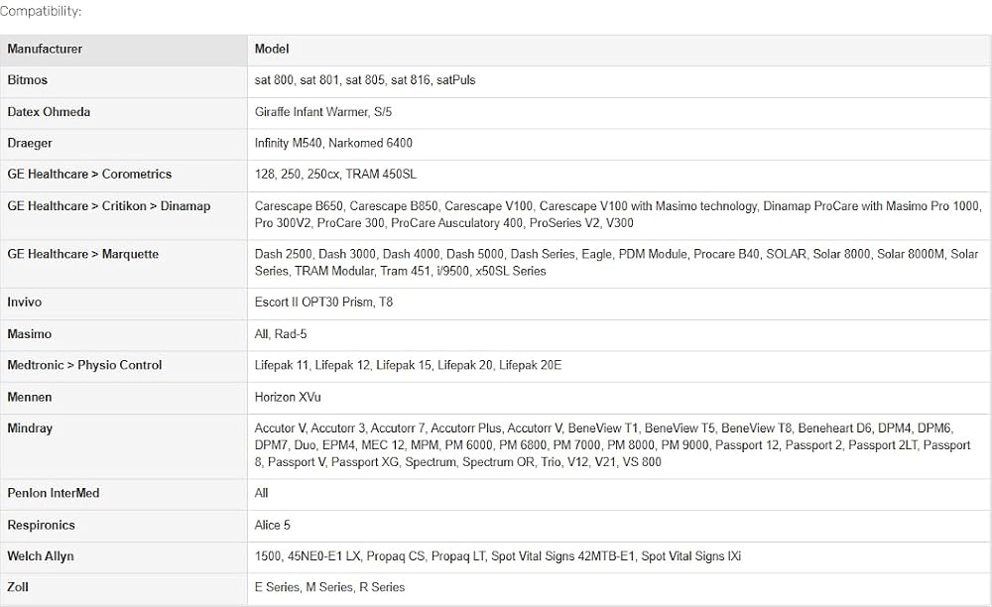Click the Alice 5 model cell
This screenshot has height=607, width=992.
tap(619, 526)
